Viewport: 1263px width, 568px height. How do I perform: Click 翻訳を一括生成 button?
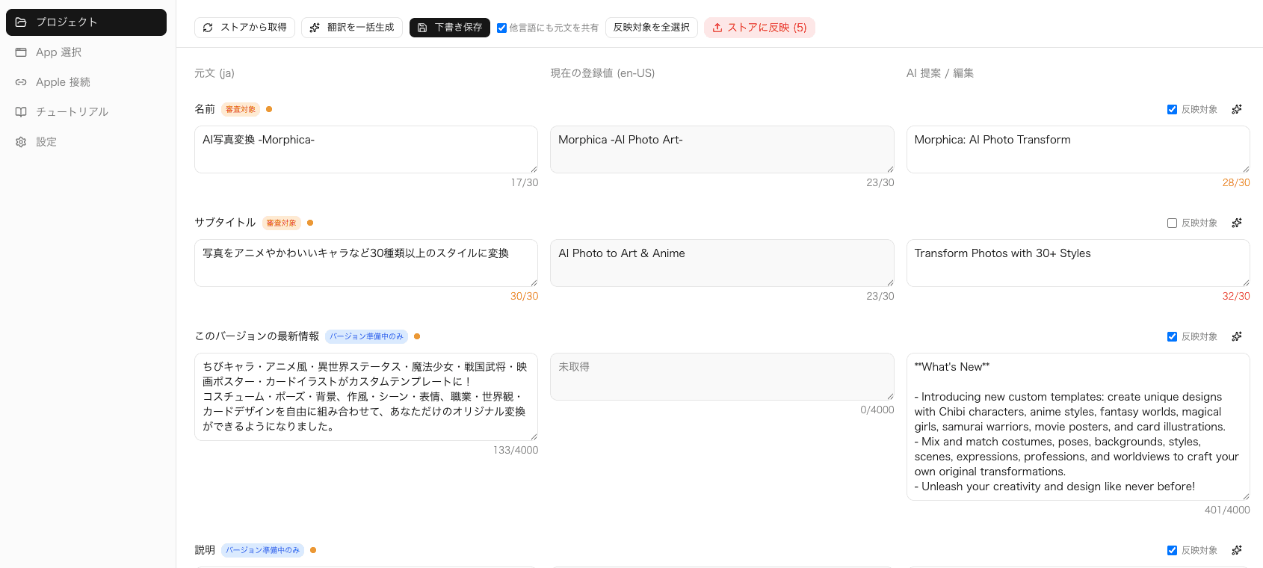coord(352,28)
